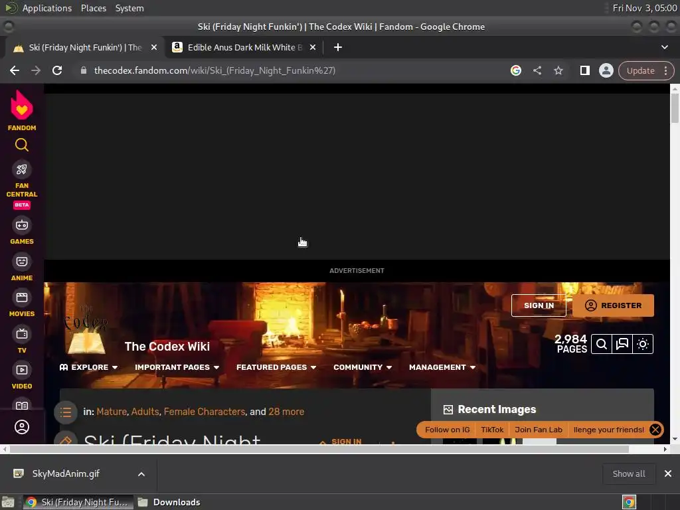Open System menu

pyautogui.click(x=129, y=8)
